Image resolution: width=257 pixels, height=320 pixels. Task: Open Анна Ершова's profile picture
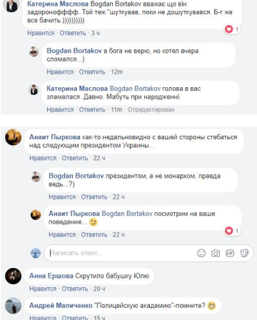click(x=13, y=276)
